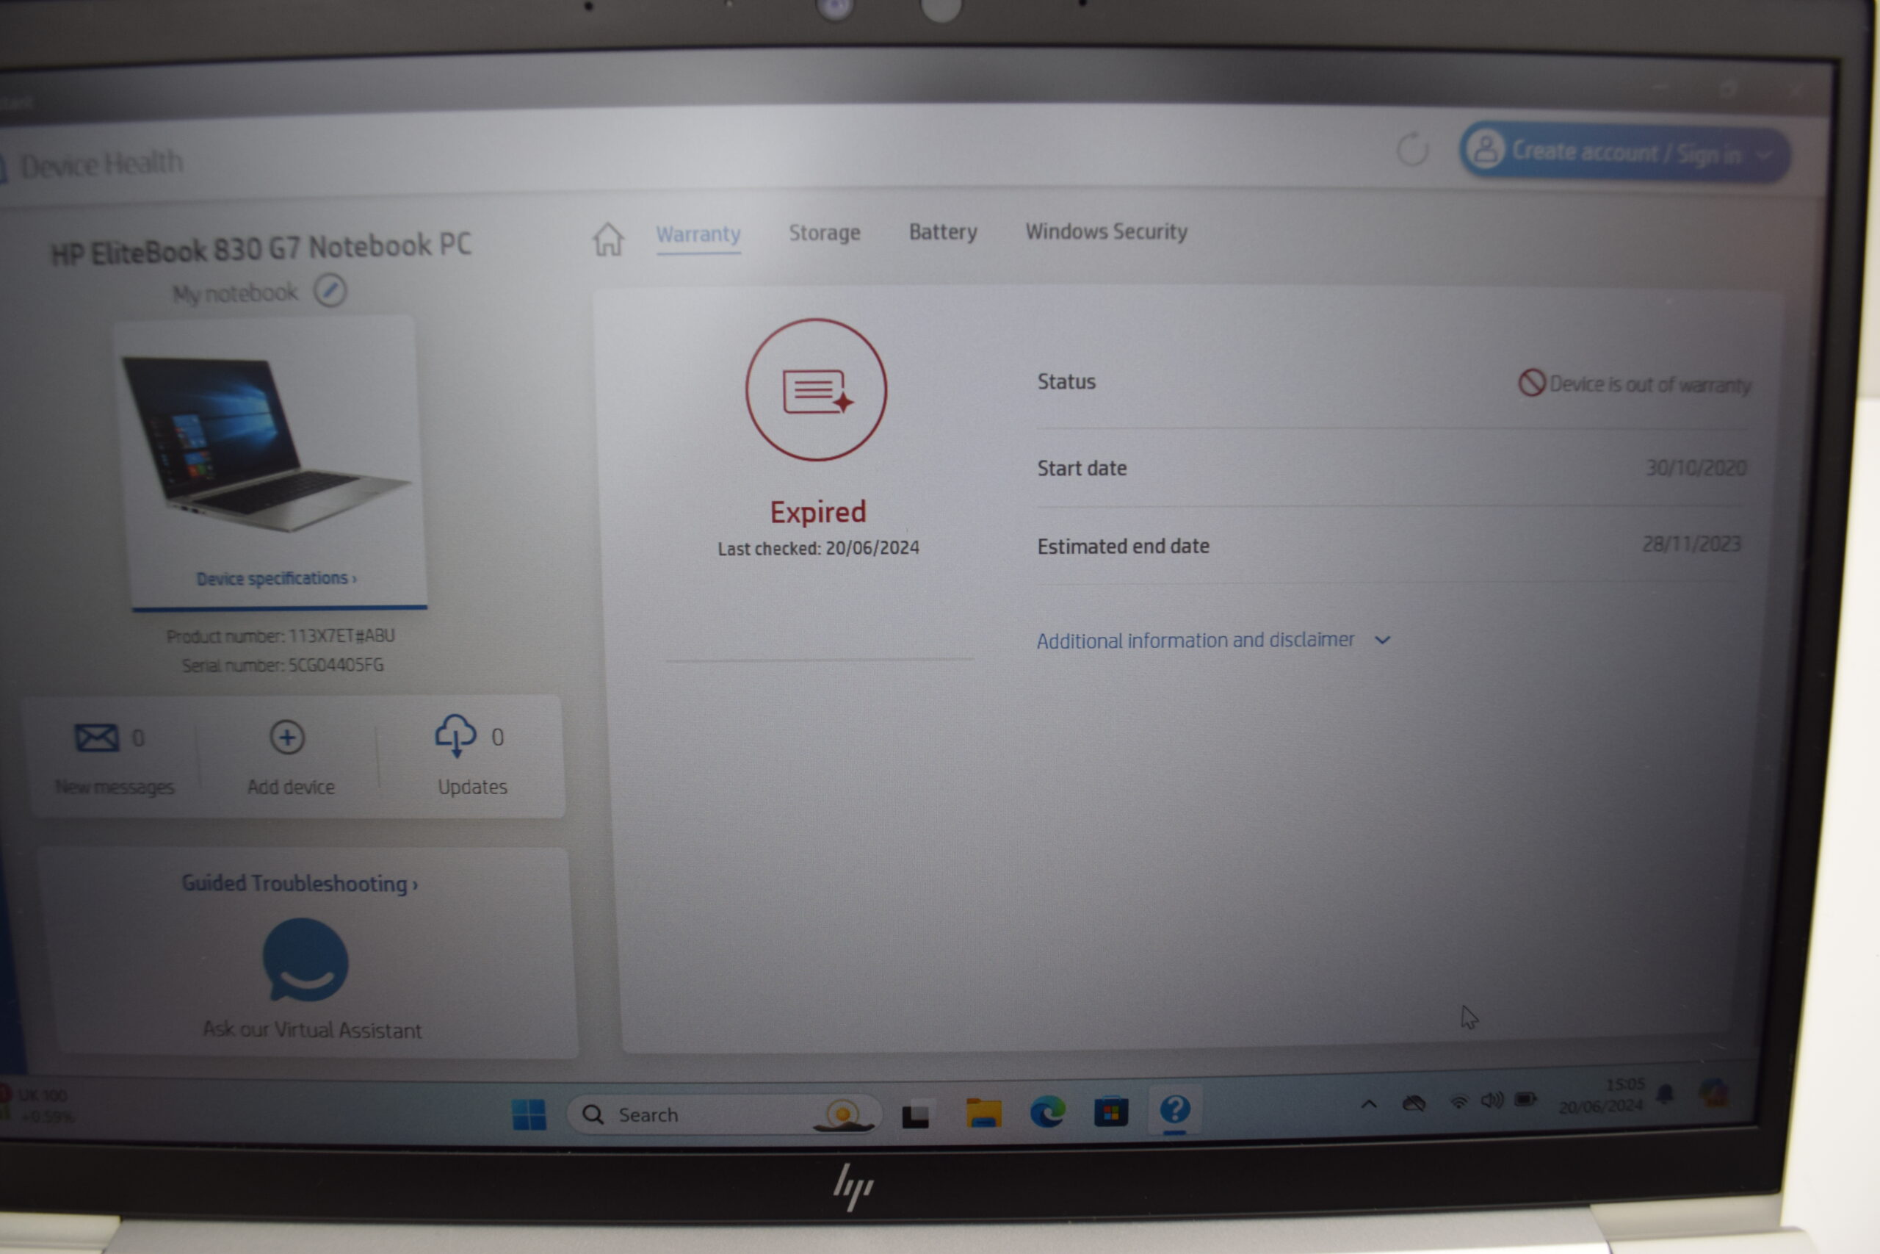Click the Add device plus icon
This screenshot has width=1880, height=1254.
point(287,738)
